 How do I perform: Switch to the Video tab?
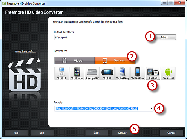[x=75, y=60]
